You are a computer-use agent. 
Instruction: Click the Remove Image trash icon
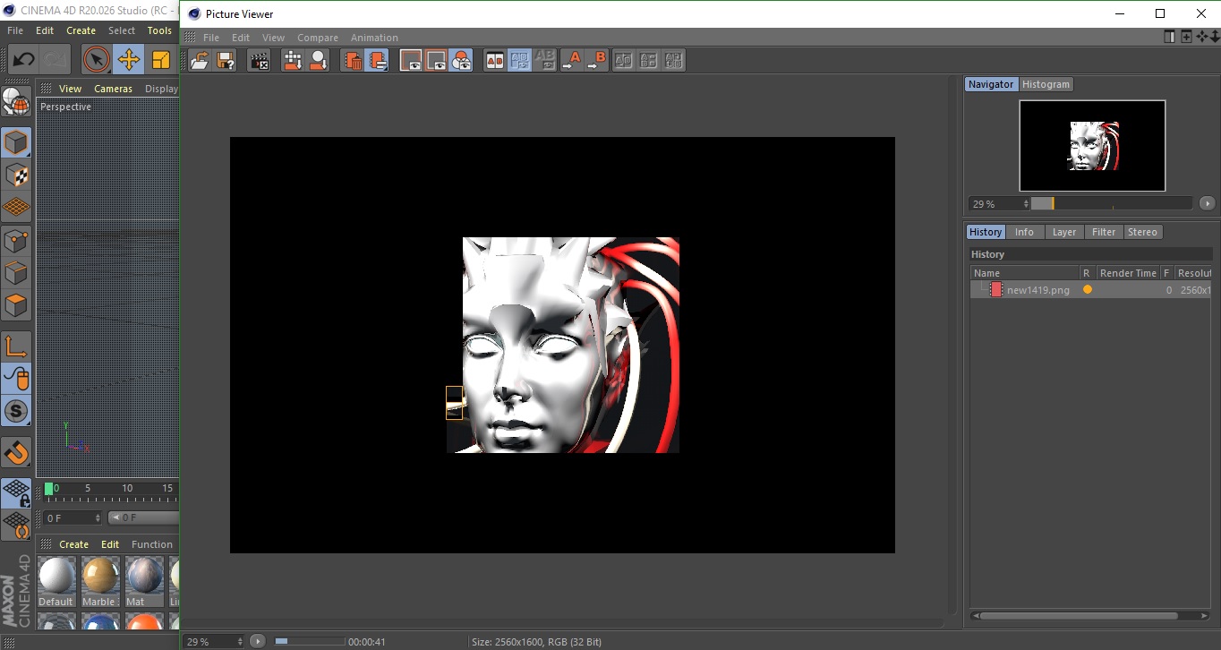(x=354, y=61)
